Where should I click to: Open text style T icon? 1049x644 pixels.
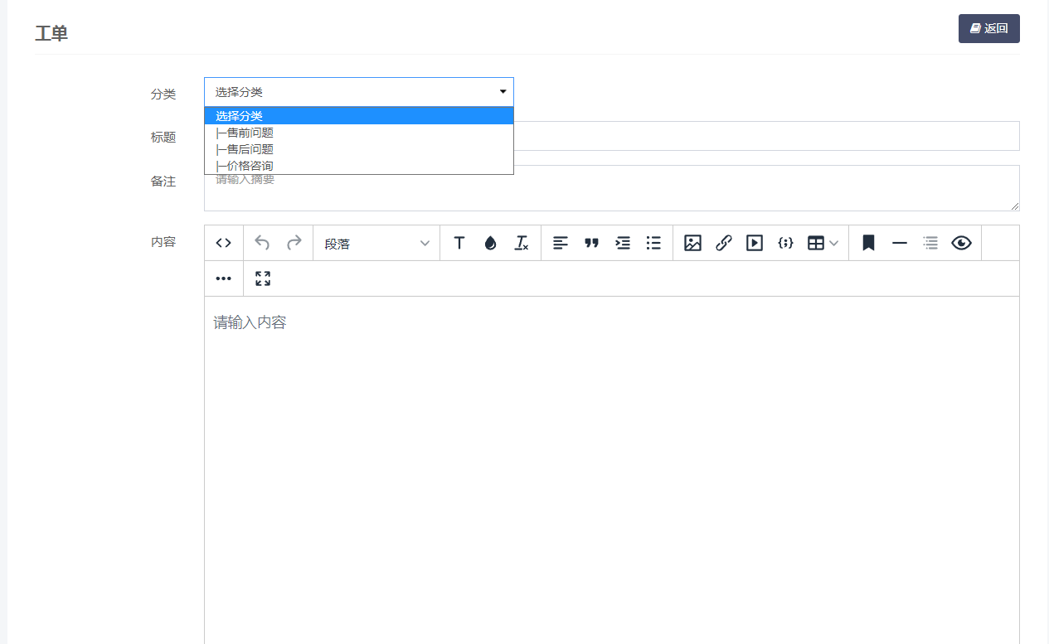(x=459, y=243)
